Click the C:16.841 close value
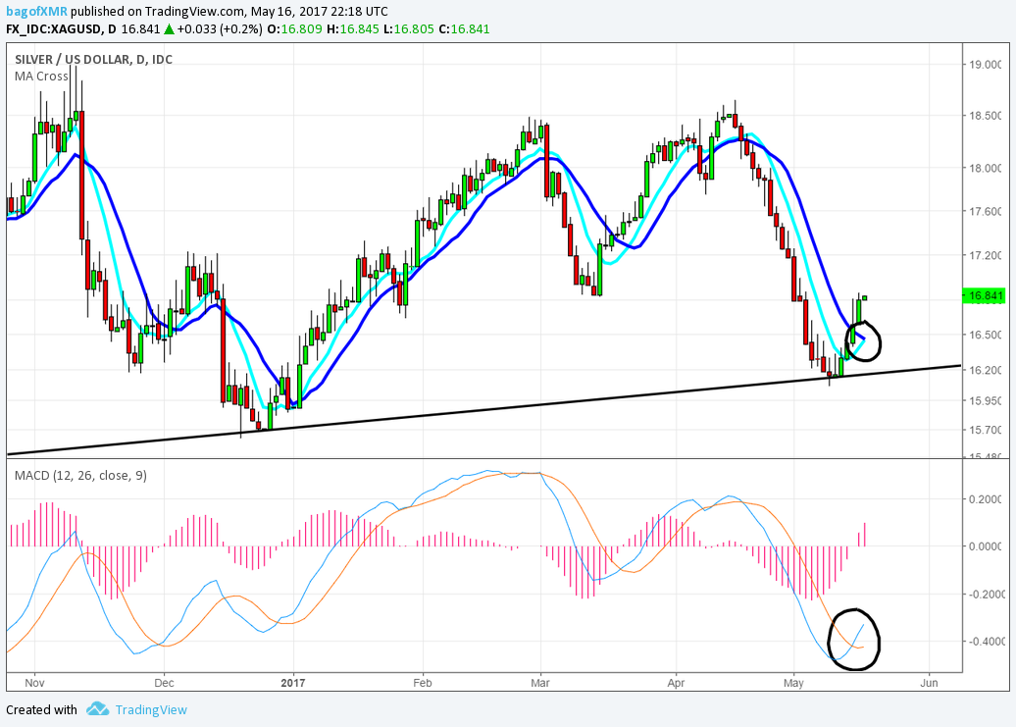The width and height of the screenshot is (1016, 727). (464, 29)
